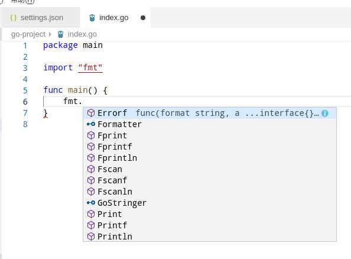The height and width of the screenshot is (259, 351).
Task: Pick the Print suggestion
Action: pyautogui.click(x=210, y=214)
